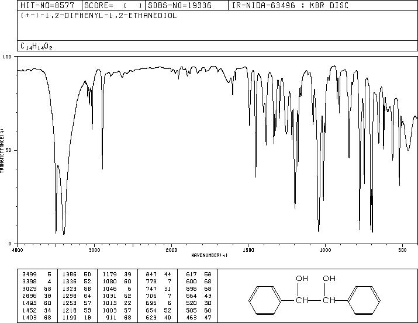Click the 3000 tick label on the x-axis
This screenshot has height=323, width=418.
(x=94, y=250)
